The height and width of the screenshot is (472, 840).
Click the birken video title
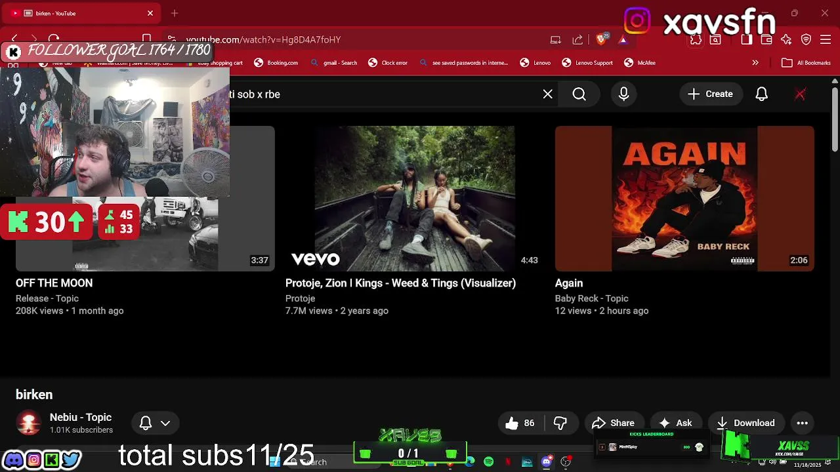pos(34,395)
